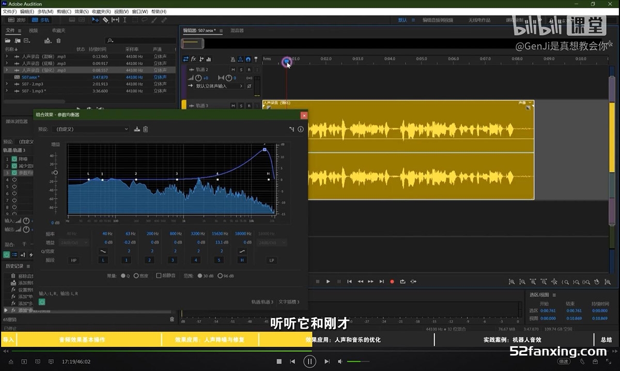
Task: Click the channel map icon in equalizer dialog
Action: click(291, 129)
